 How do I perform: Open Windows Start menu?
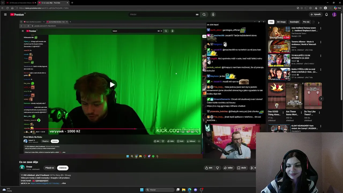pyautogui.click(x=142, y=190)
